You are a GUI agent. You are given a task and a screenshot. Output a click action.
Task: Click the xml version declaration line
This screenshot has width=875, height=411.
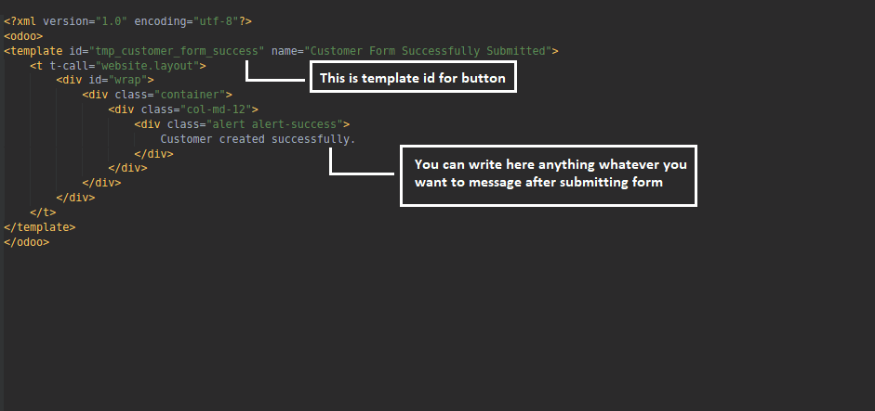tap(127, 21)
